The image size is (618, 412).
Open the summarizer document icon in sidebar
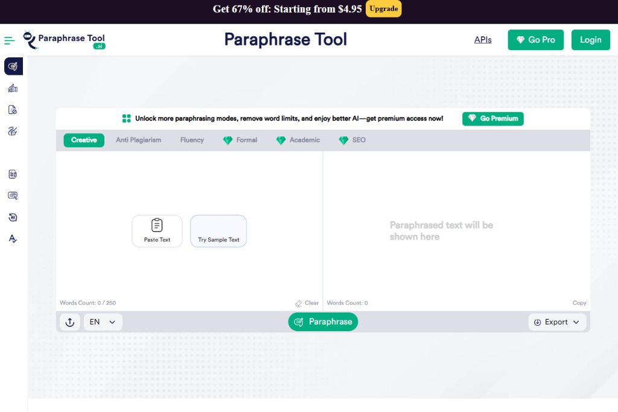pyautogui.click(x=12, y=174)
